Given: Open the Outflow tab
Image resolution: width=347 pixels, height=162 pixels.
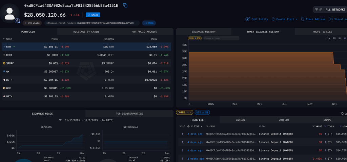Looking at the screenshot, I should (284, 120).
